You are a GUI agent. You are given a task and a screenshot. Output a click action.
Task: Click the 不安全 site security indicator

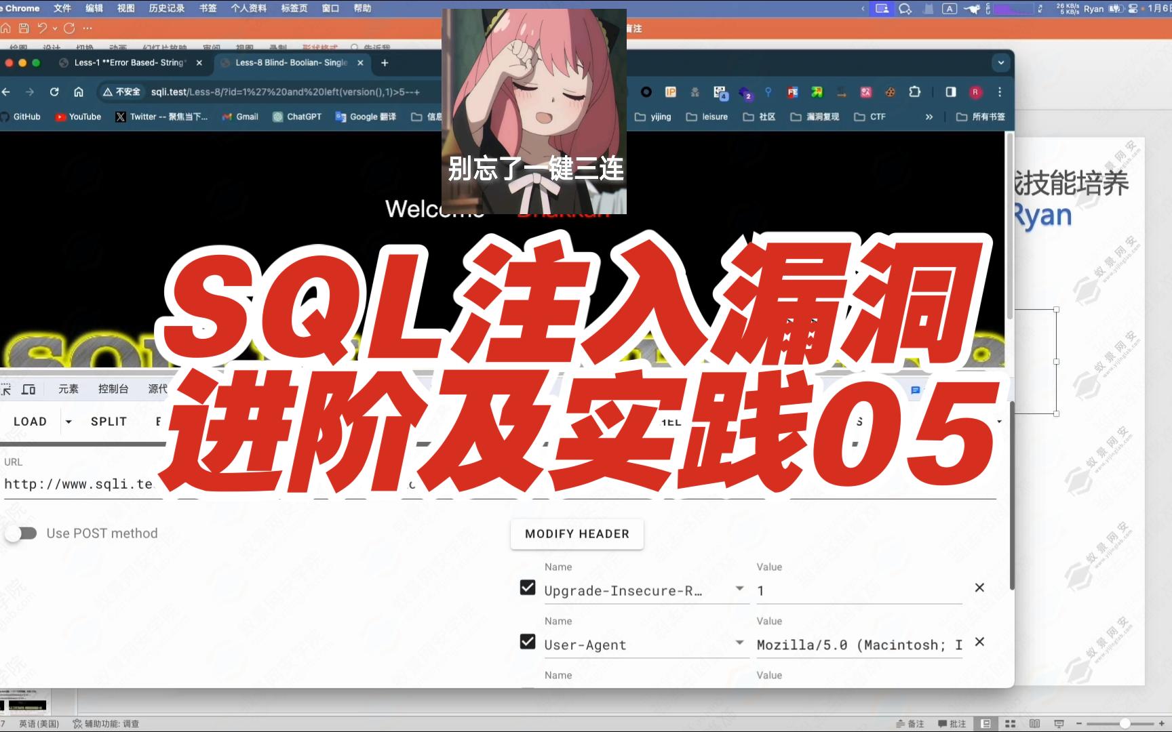pos(121,92)
